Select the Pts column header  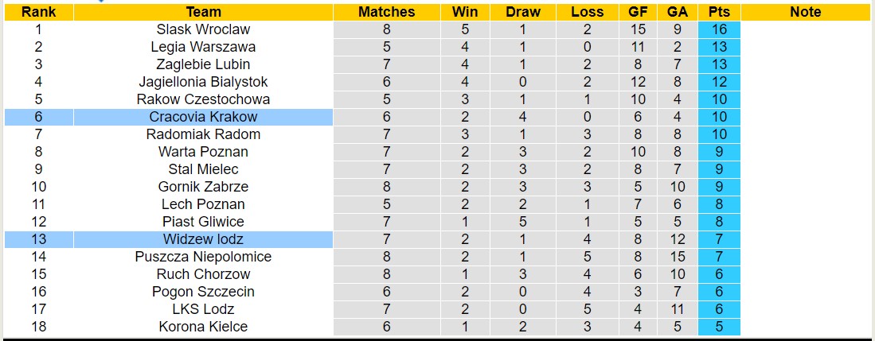(x=719, y=12)
